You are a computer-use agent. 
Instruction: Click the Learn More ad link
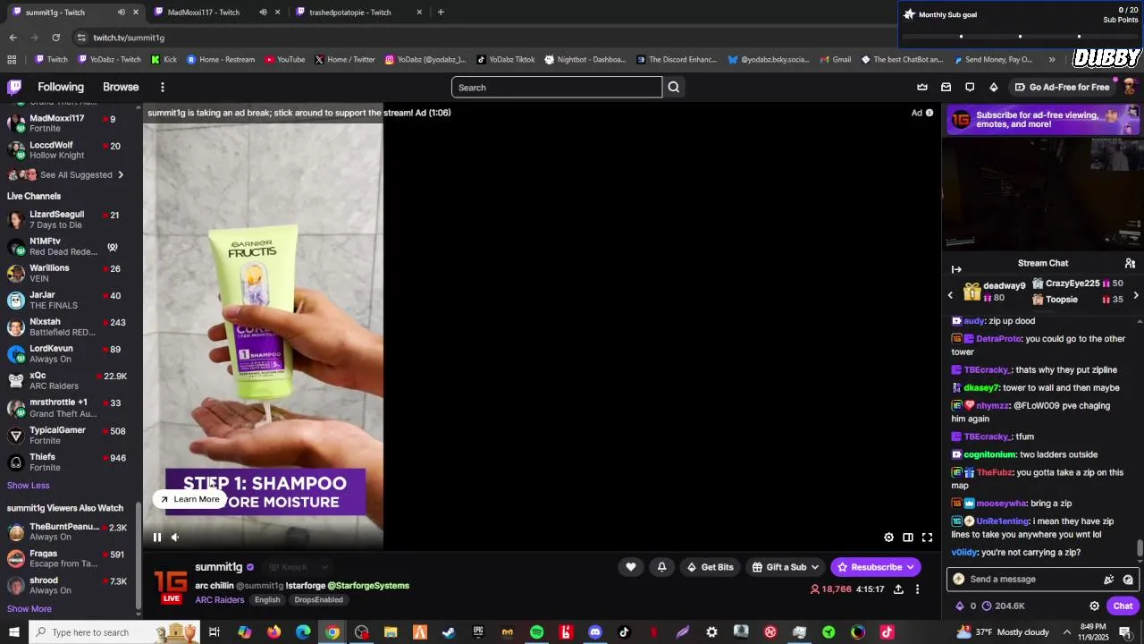click(x=189, y=499)
